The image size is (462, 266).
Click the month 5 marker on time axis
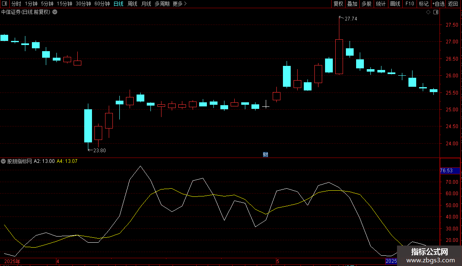click(278, 261)
